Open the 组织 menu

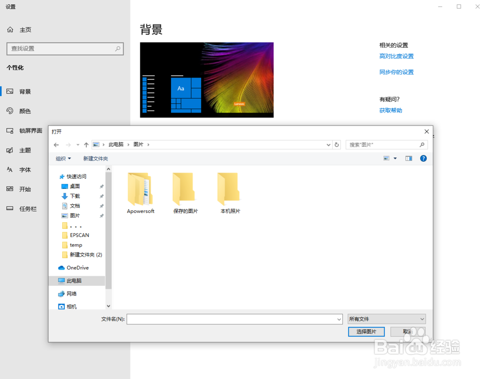[63, 158]
